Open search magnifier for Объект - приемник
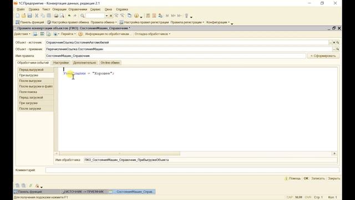This screenshot has height=200, width=355. [338, 49]
